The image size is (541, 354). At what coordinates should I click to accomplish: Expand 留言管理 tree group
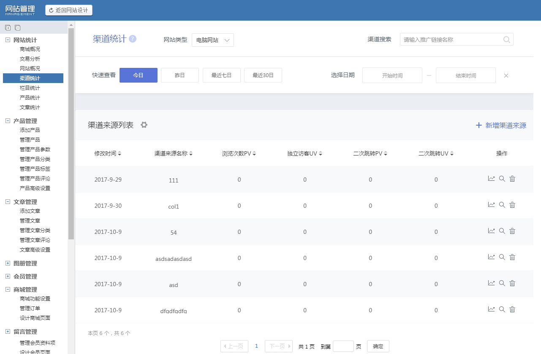click(8, 332)
